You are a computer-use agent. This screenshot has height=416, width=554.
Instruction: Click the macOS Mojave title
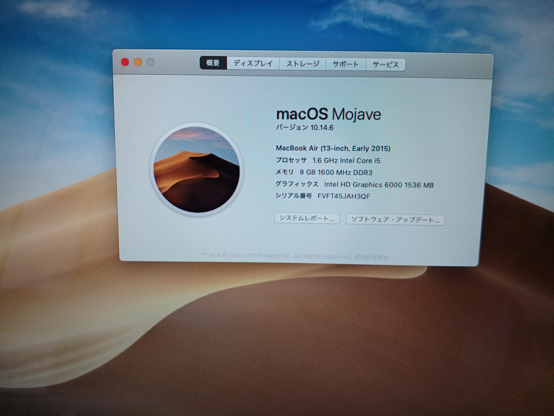click(x=329, y=114)
